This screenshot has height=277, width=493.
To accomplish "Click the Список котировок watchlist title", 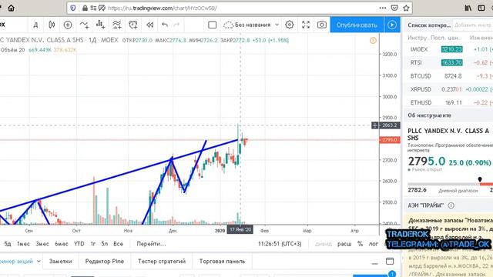I will pos(429,25).
